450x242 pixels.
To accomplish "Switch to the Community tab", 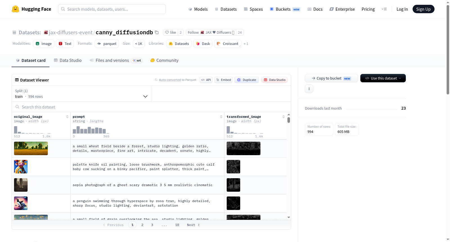I will tap(164, 60).
